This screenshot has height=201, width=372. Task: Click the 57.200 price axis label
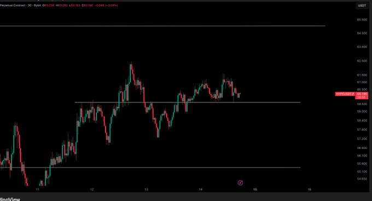[362, 139]
